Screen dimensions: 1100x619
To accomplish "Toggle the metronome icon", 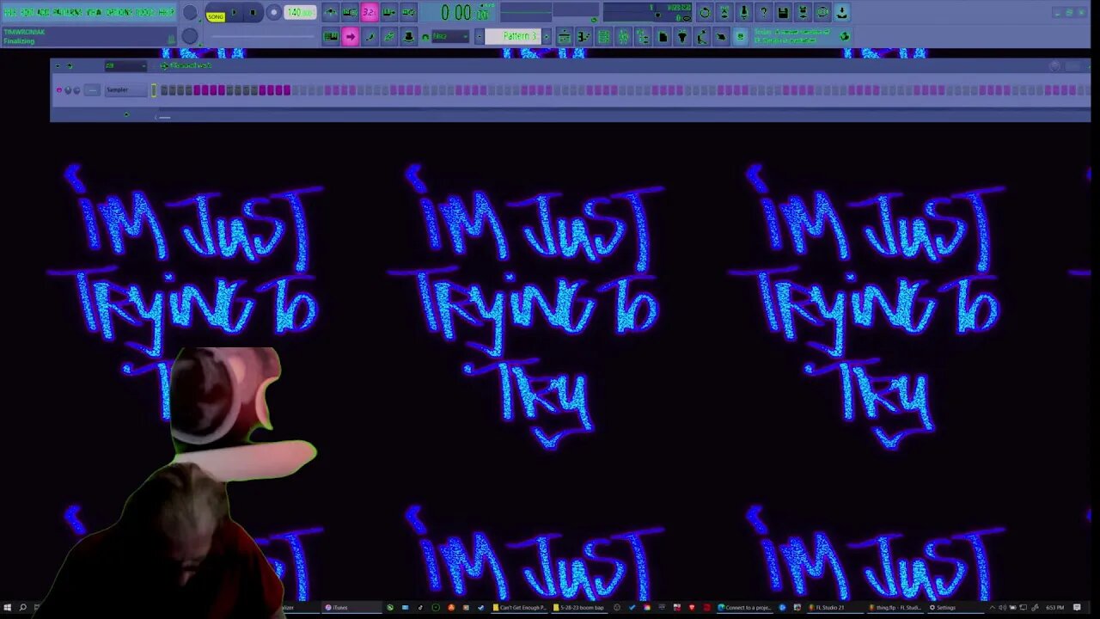I will [330, 12].
